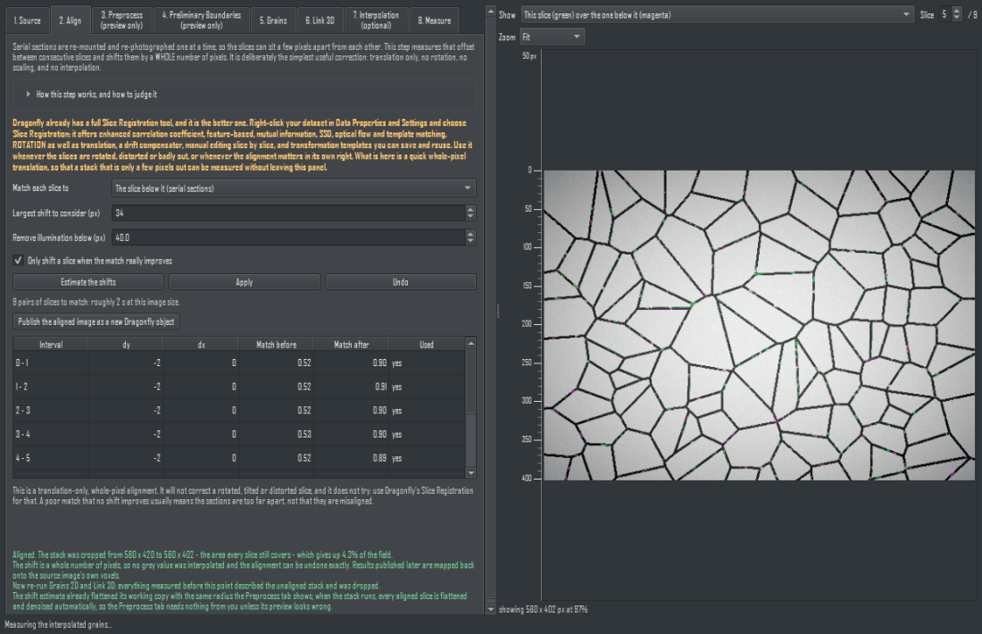
Task: Click the table scrollbar up arrow
Action: [x=471, y=343]
